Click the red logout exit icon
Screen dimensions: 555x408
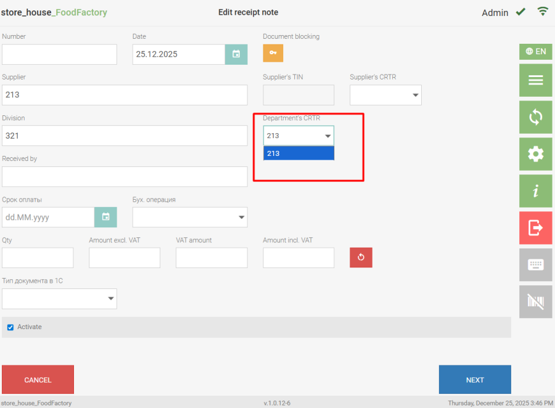point(535,228)
